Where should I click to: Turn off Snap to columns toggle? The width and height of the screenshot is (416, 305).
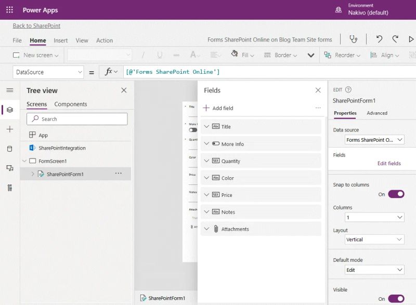(396, 194)
